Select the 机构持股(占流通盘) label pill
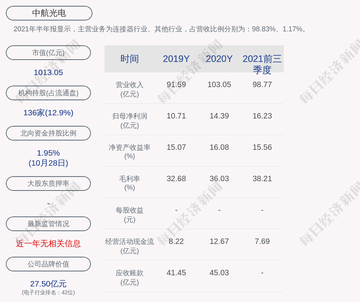This screenshot has height=302, width=360. pyautogui.click(x=48, y=93)
